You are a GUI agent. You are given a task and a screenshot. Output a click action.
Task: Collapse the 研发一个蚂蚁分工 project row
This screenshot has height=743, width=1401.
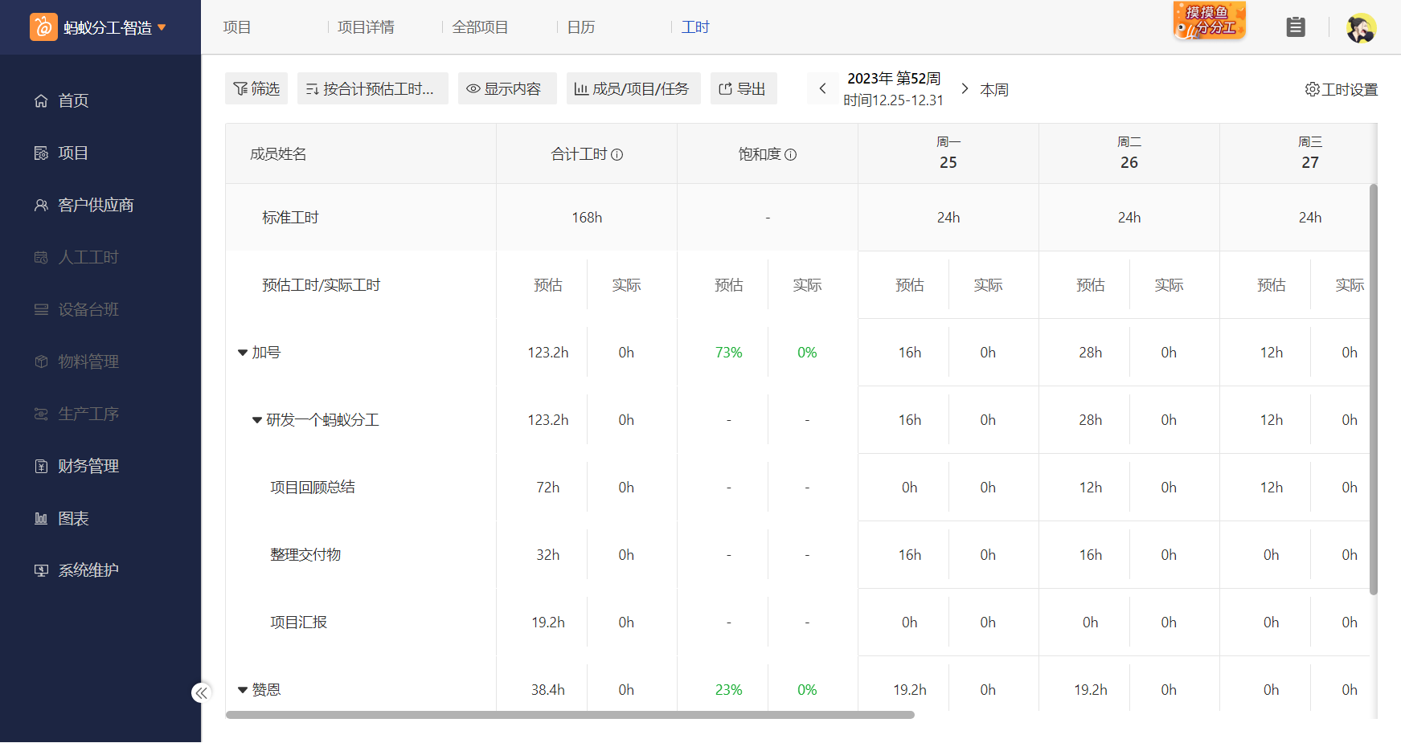[x=257, y=420]
